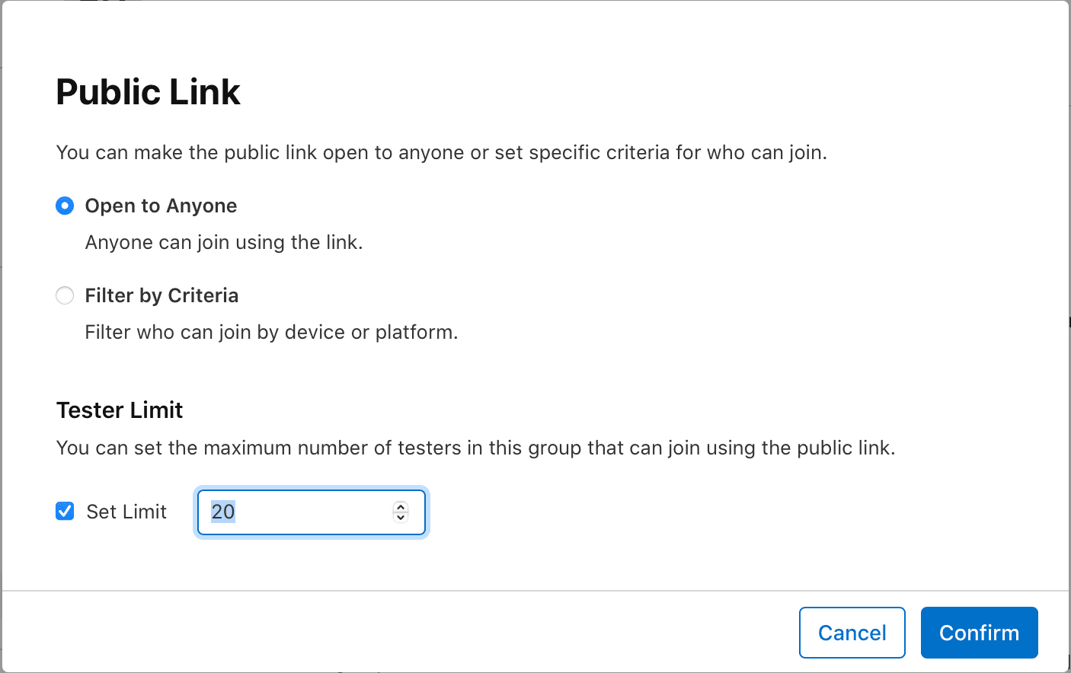Cancel the Public Link dialog
This screenshot has width=1071, height=673.
click(x=852, y=633)
